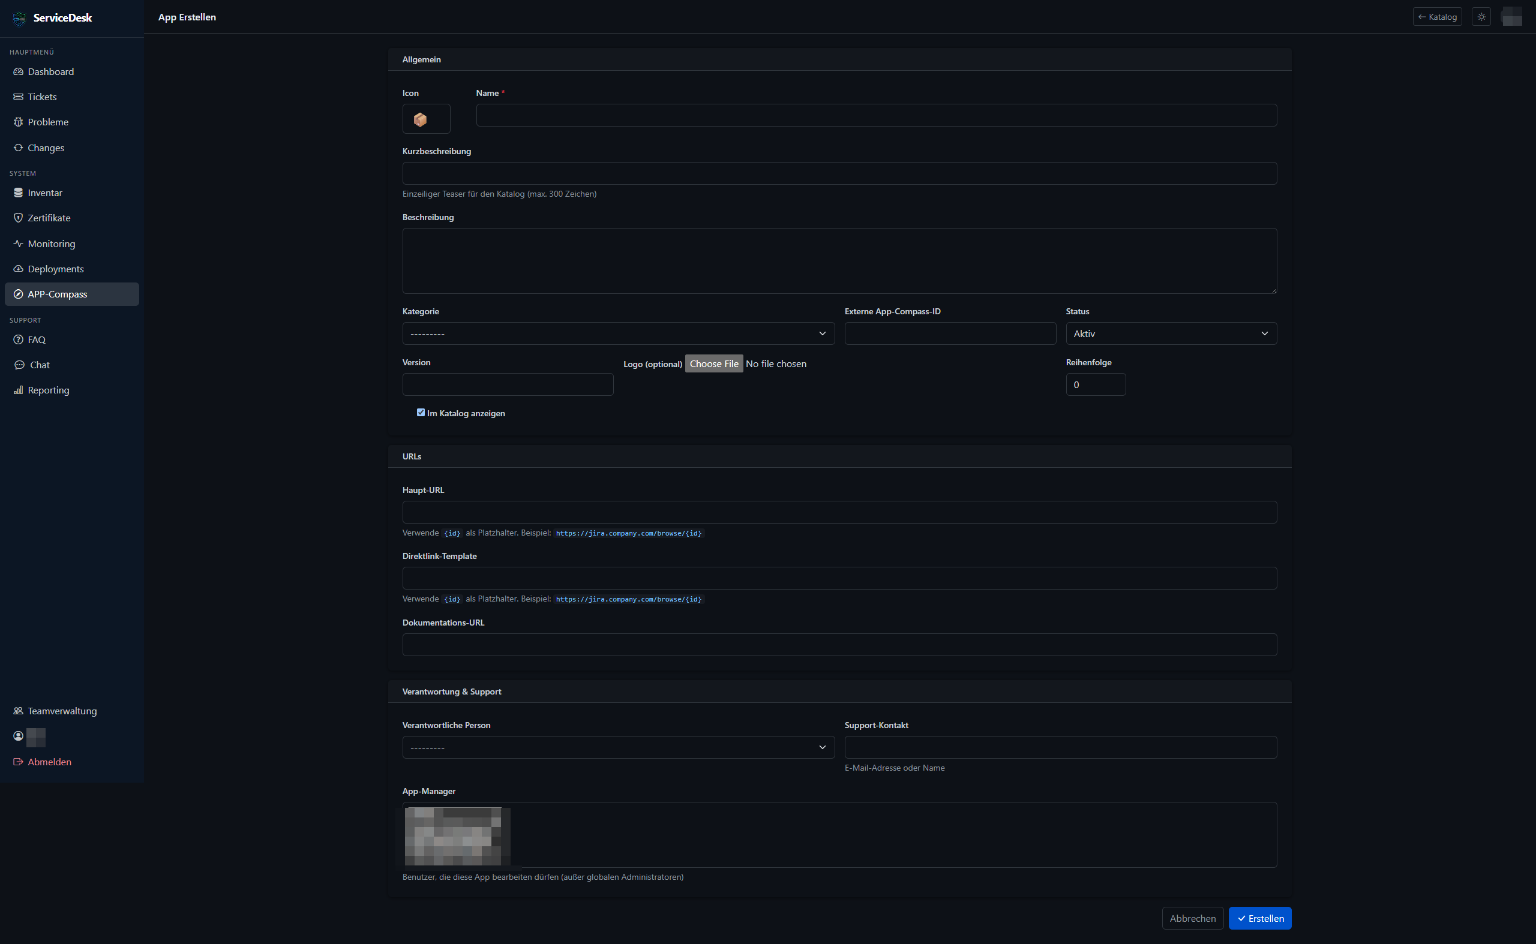Screen dimensions: 1536x944
Task: Click the Abbrechen button
Action: pyautogui.click(x=1192, y=918)
